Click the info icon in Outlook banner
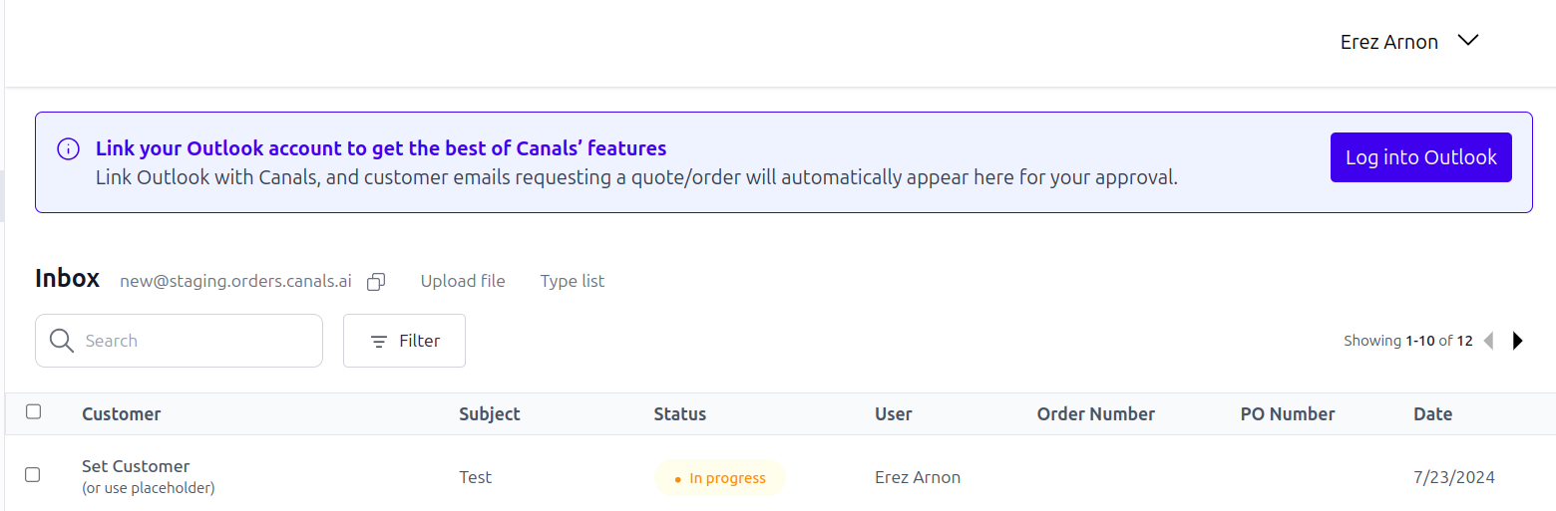 click(68, 149)
